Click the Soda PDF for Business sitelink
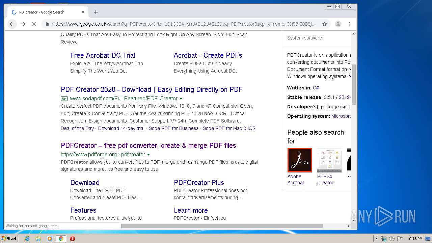This screenshot has height=243, width=432. tap(173, 128)
